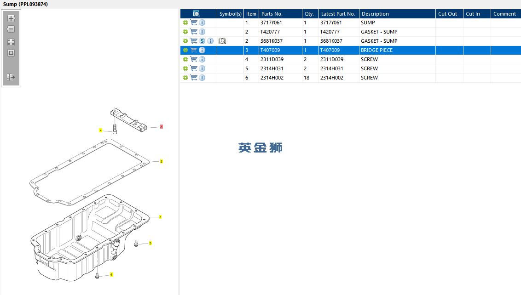Click the Cut In column header

coord(477,14)
